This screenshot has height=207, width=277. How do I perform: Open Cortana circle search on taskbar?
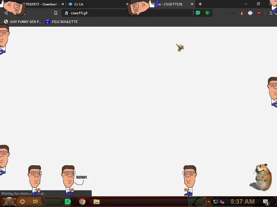(x=22, y=202)
